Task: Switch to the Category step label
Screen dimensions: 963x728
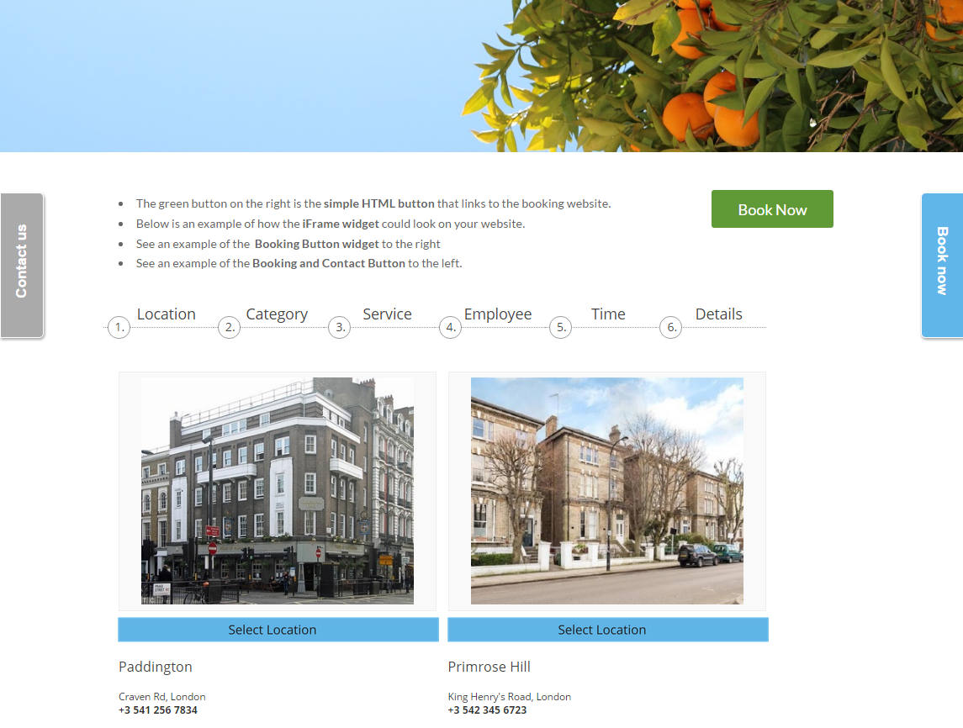Action: click(277, 314)
